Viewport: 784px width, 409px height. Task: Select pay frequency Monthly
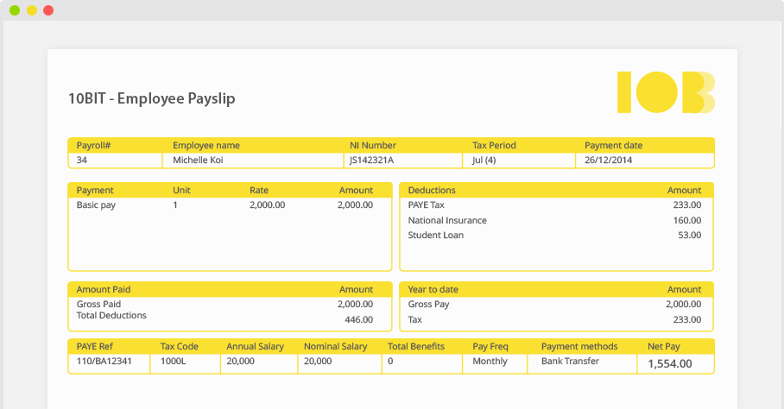[490, 361]
